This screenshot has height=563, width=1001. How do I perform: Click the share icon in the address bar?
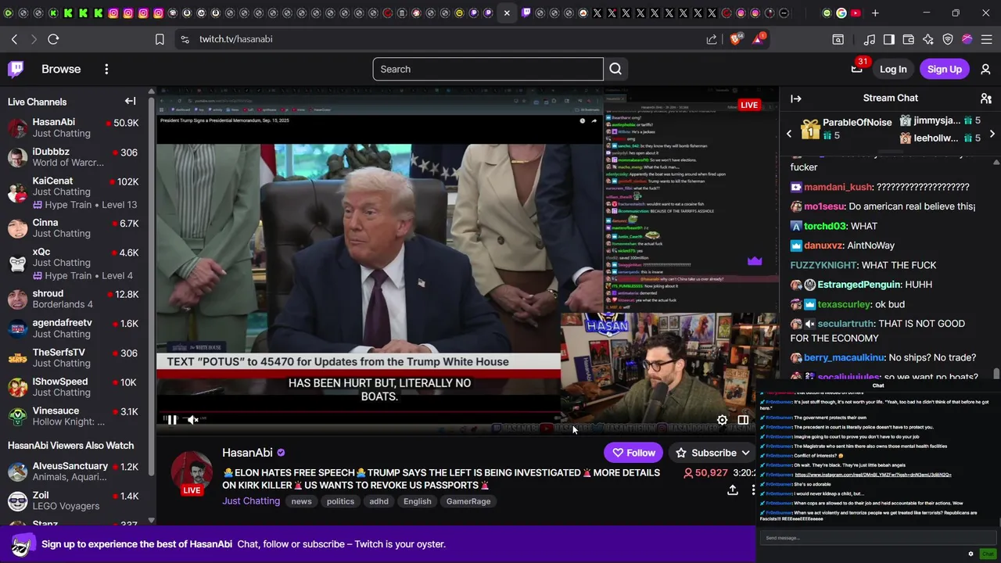pos(712,39)
